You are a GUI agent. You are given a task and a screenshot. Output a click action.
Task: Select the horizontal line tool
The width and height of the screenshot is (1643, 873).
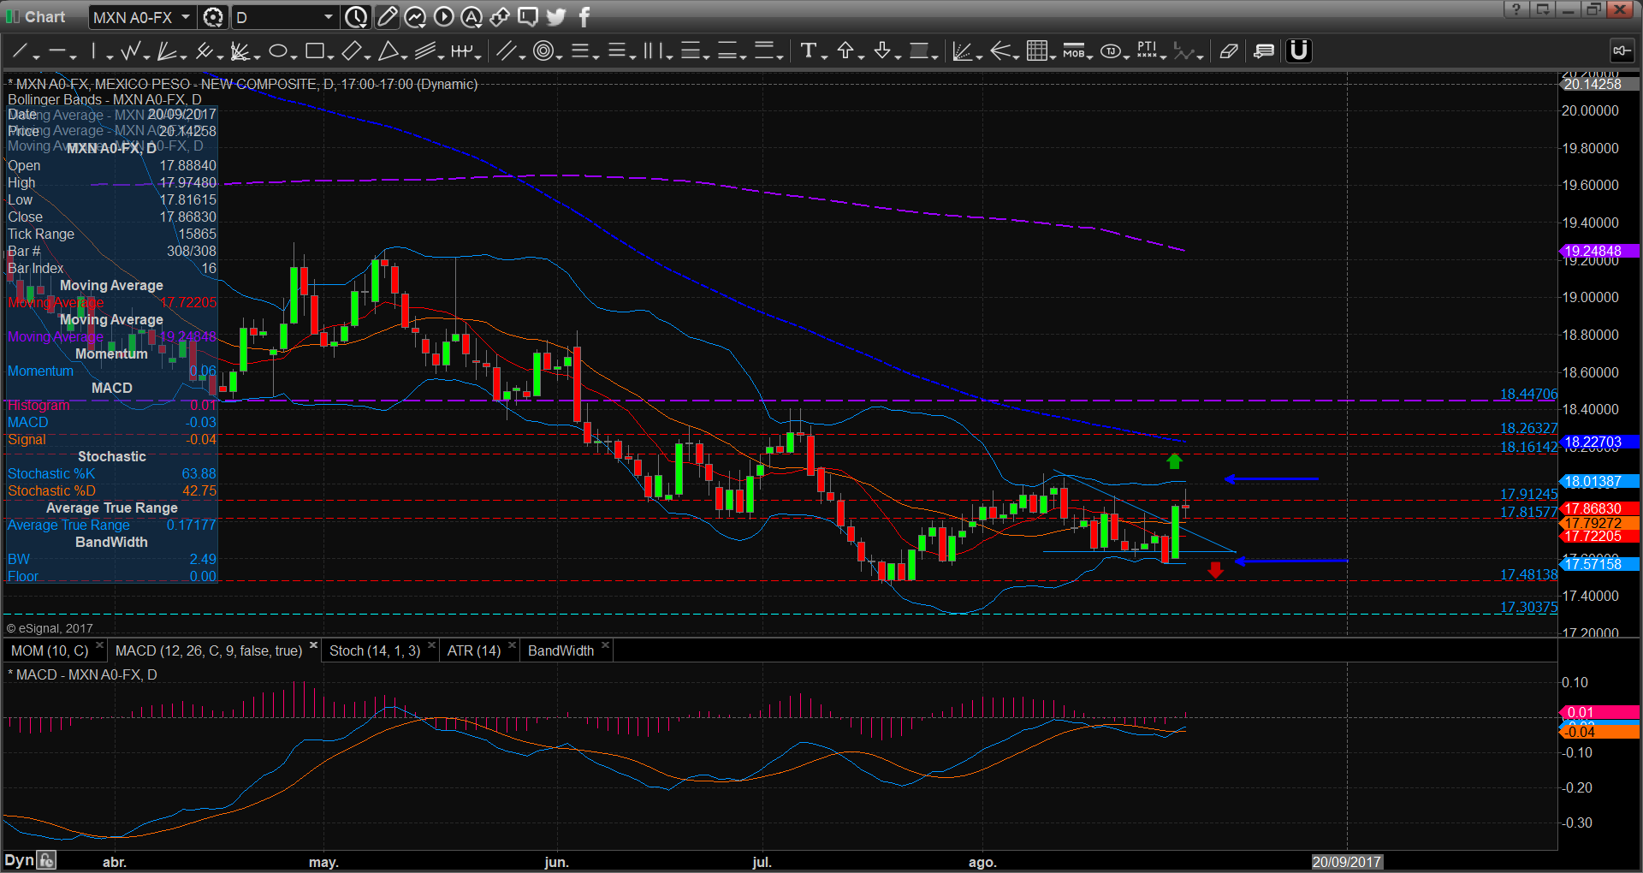point(57,51)
